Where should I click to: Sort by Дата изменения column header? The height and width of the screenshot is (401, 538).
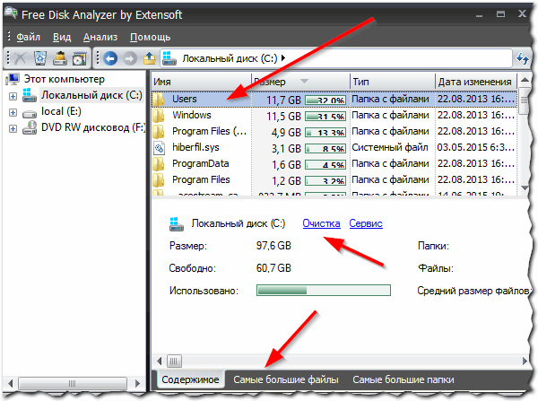tap(476, 82)
